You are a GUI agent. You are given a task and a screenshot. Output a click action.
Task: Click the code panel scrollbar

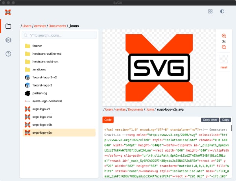[x=231, y=128]
